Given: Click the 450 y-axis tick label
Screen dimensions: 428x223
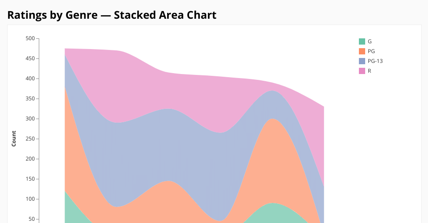Looking at the screenshot, I should pos(30,58).
